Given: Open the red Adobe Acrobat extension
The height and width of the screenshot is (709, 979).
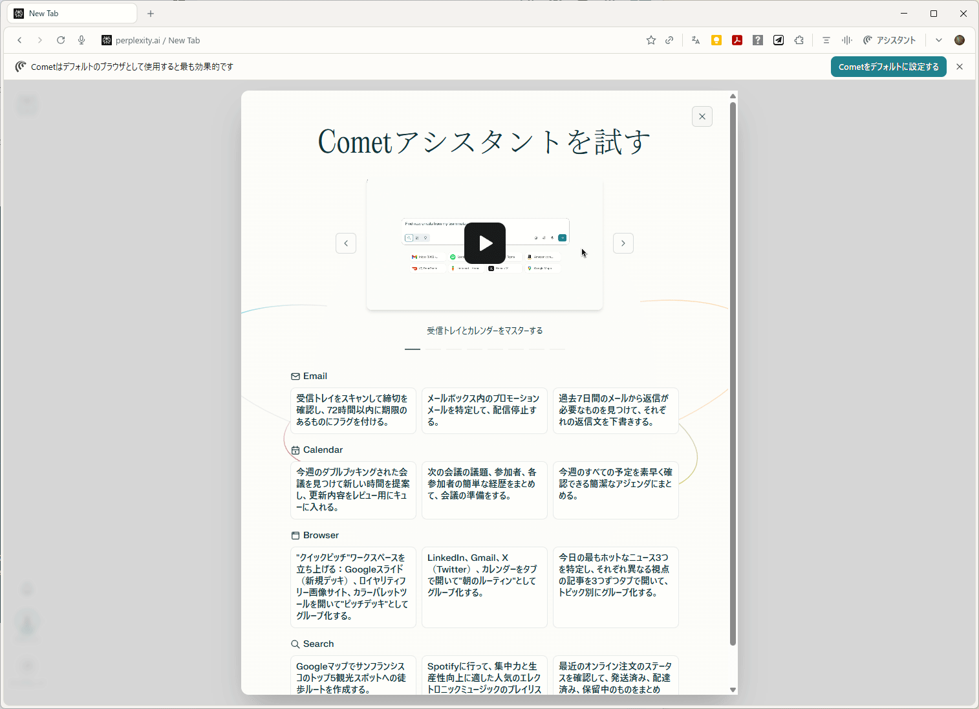Looking at the screenshot, I should [737, 40].
